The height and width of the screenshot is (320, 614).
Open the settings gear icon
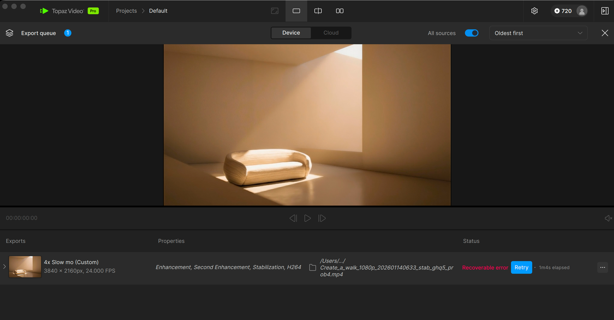click(x=534, y=11)
